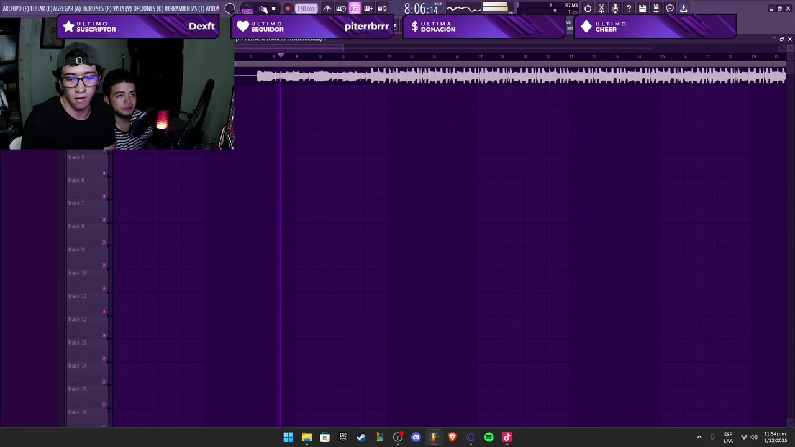
Task: Mute Track 13 with its dot
Action: pos(104,358)
